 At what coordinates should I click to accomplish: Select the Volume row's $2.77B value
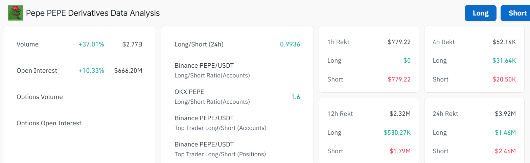click(132, 44)
